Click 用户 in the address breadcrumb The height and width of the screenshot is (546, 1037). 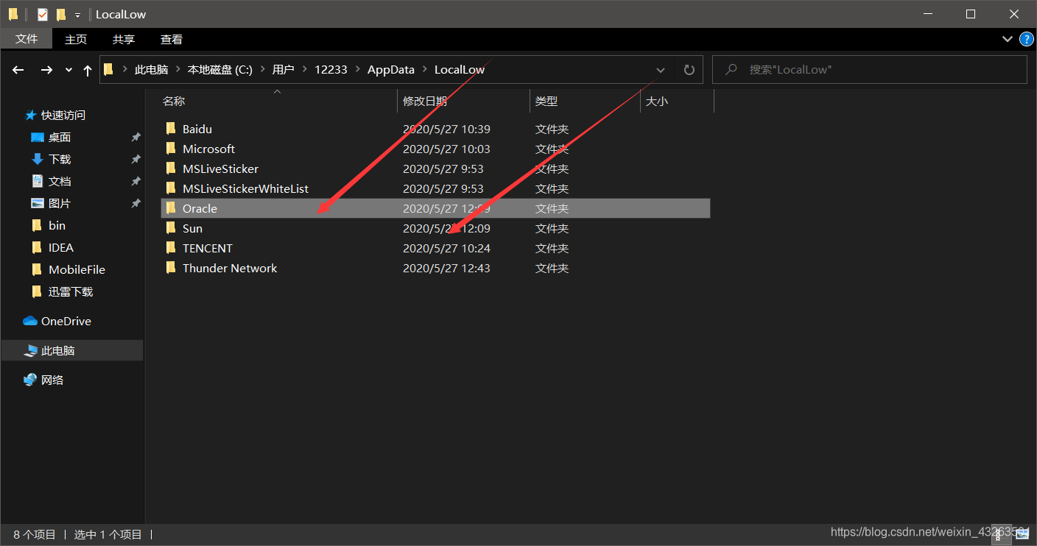coord(283,70)
